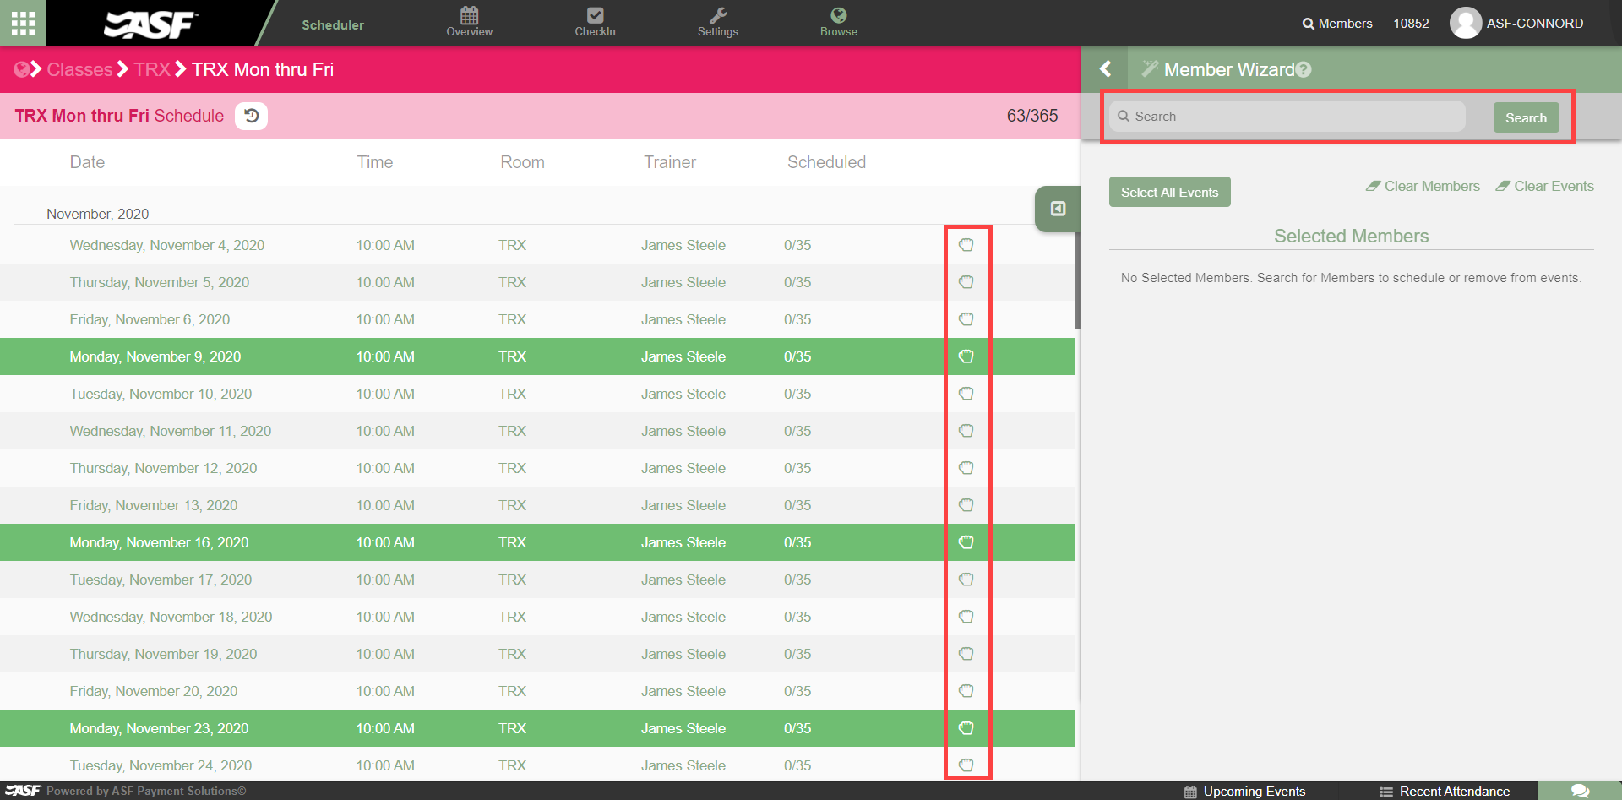1622x800 pixels.
Task: Select hand icon for Tuesday, November 10
Action: pos(966,394)
